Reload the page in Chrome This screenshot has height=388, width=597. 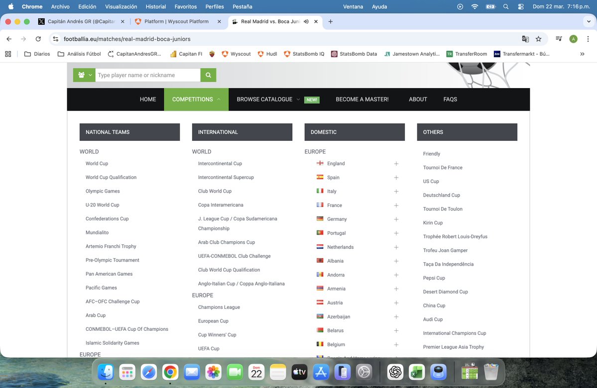point(38,39)
